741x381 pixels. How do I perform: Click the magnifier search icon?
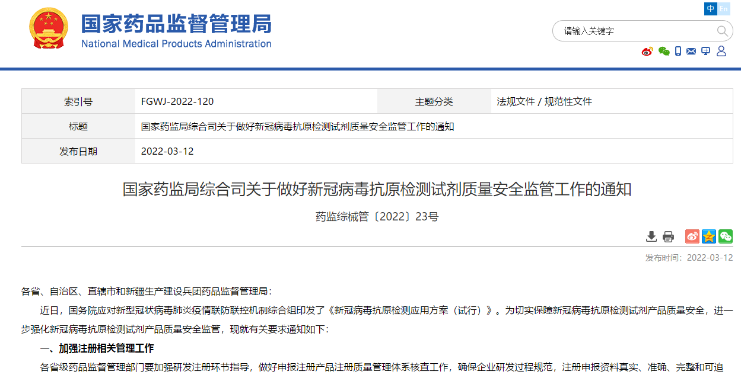tap(722, 31)
